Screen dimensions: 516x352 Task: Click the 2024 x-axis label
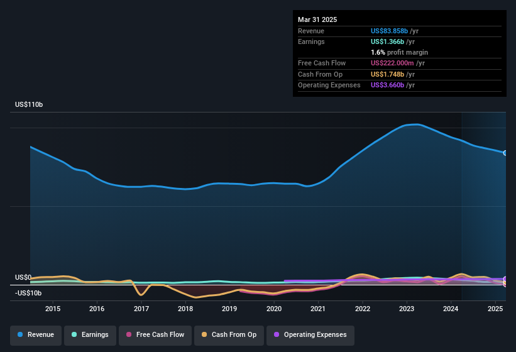(x=451, y=309)
